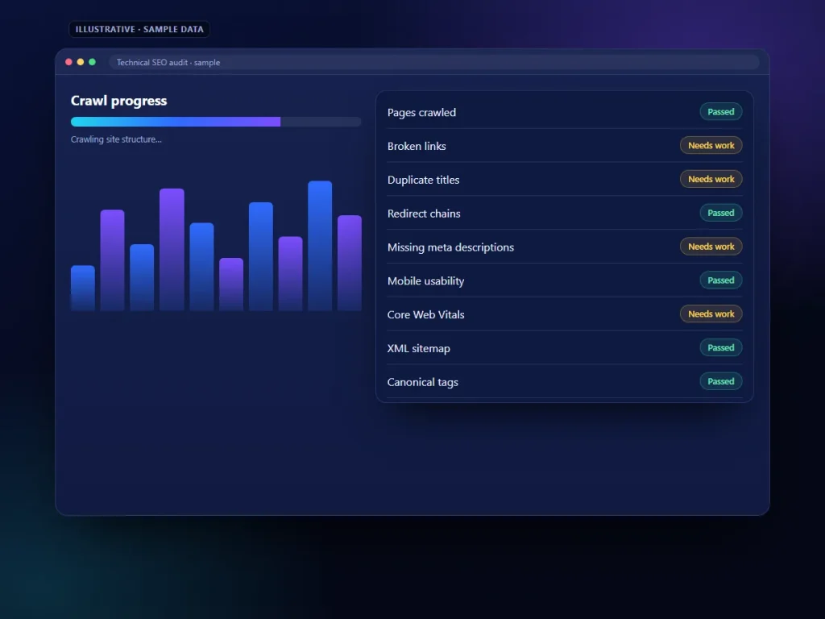Select the 'Duplicate titles' row label
Image resolution: width=825 pixels, height=619 pixels.
tap(424, 180)
